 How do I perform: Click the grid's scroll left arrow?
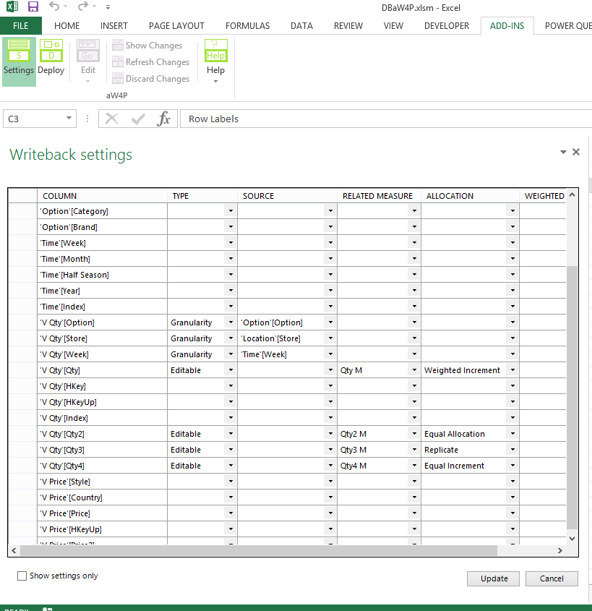(x=14, y=550)
